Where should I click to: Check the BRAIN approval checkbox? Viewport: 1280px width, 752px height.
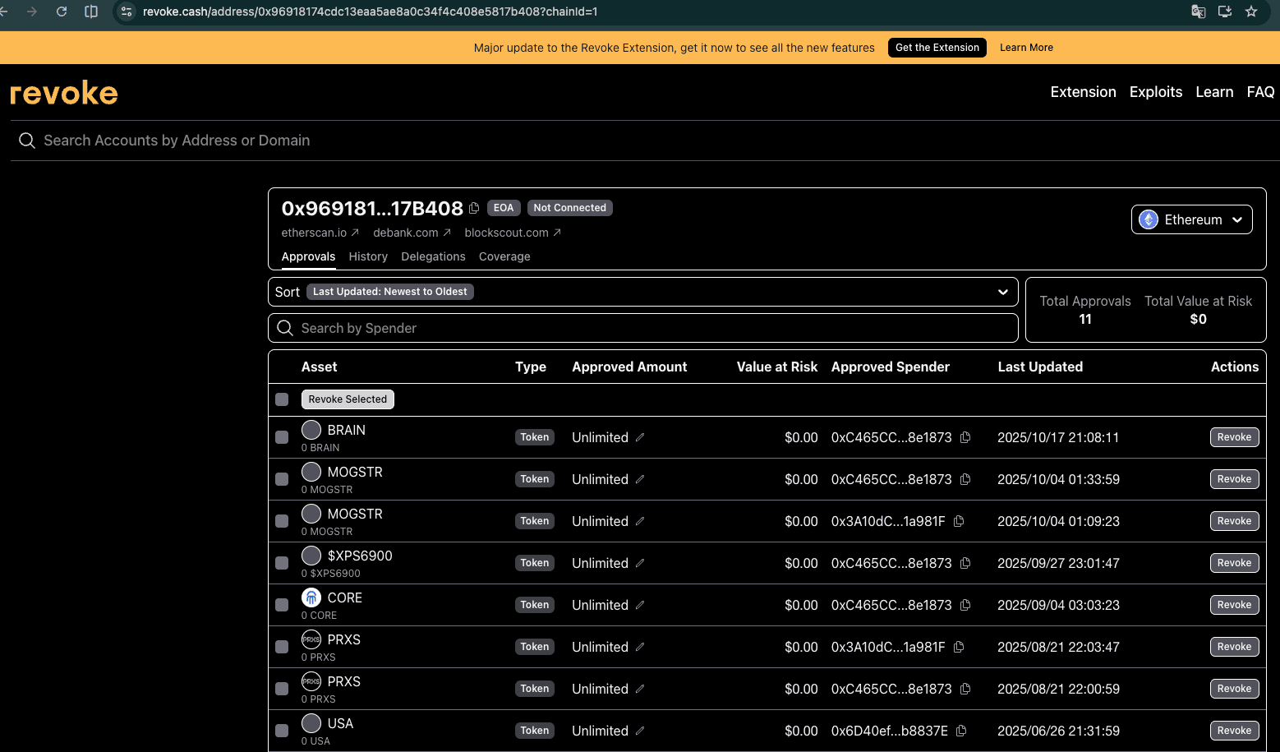(282, 437)
